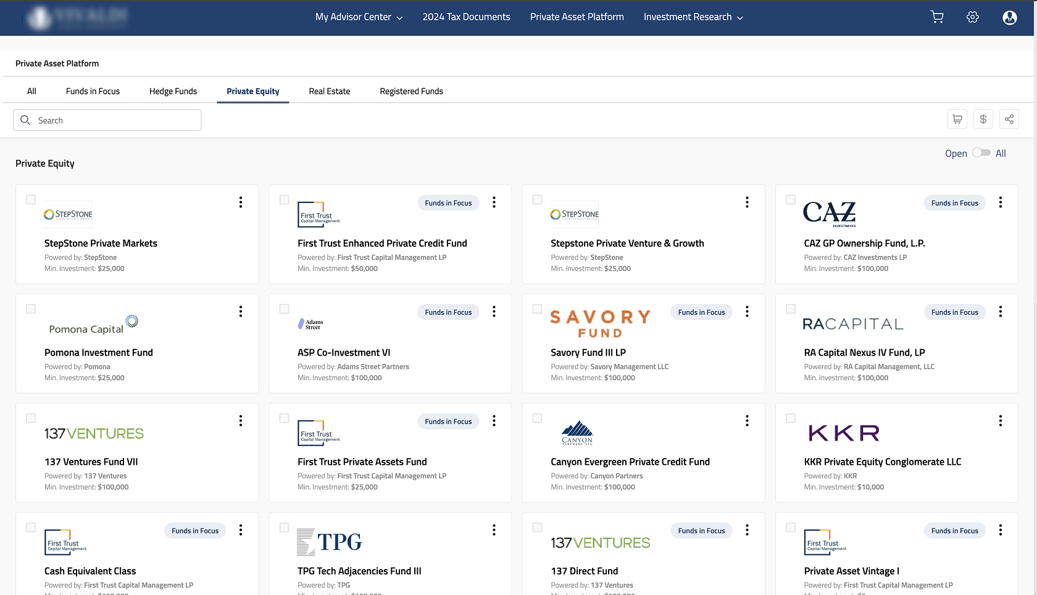Expand the My Advisor Center dropdown
The image size is (1037, 595).
click(x=359, y=17)
